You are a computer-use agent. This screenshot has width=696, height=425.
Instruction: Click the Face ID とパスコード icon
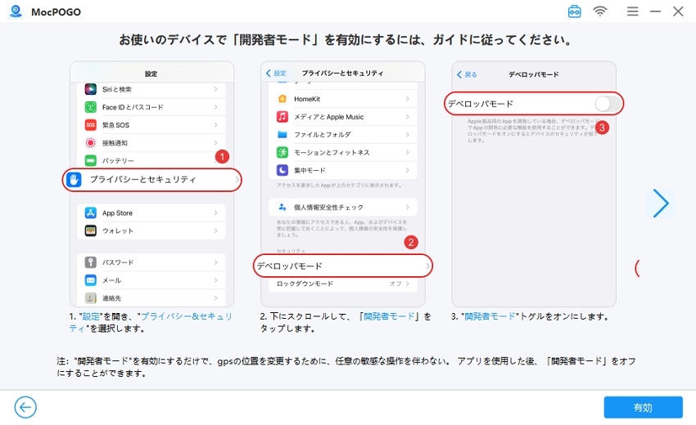coord(91,107)
